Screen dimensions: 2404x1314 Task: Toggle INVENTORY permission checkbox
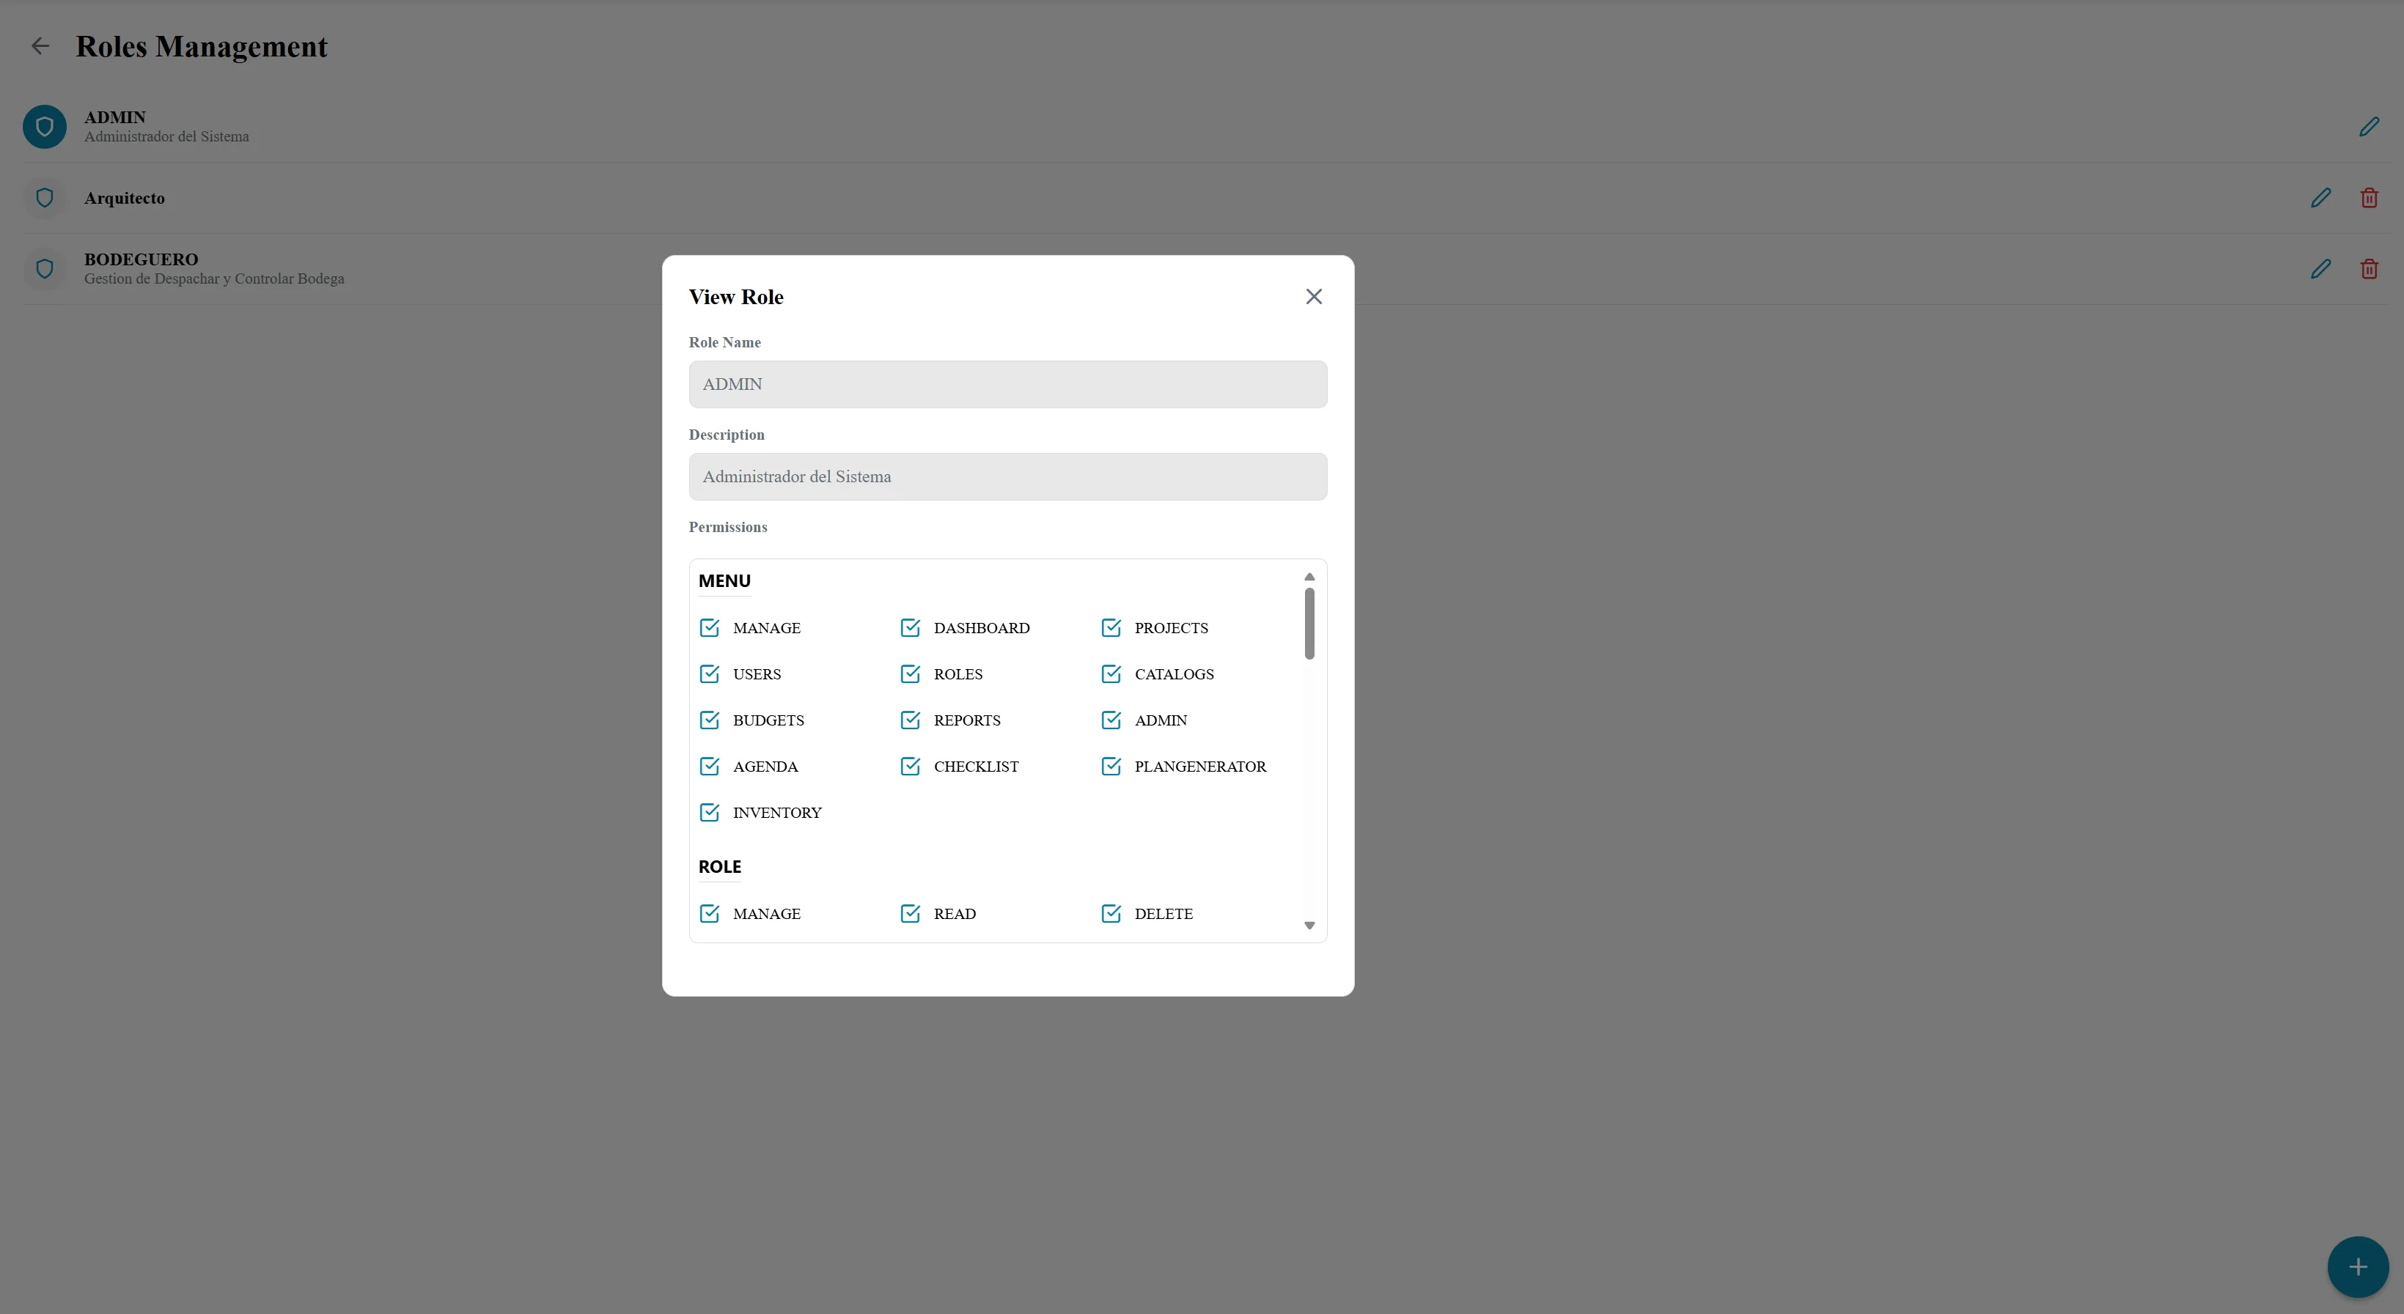(709, 812)
